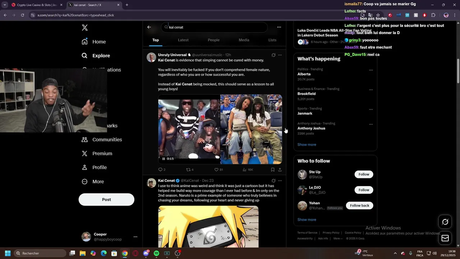The height and width of the screenshot is (259, 460).
Task: Click the X logo in the sidebar
Action: tap(84, 28)
